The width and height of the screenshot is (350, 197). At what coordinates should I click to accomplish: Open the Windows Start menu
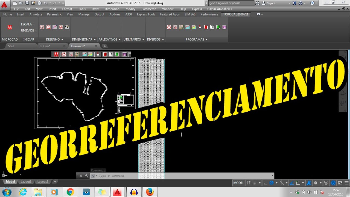(7, 192)
